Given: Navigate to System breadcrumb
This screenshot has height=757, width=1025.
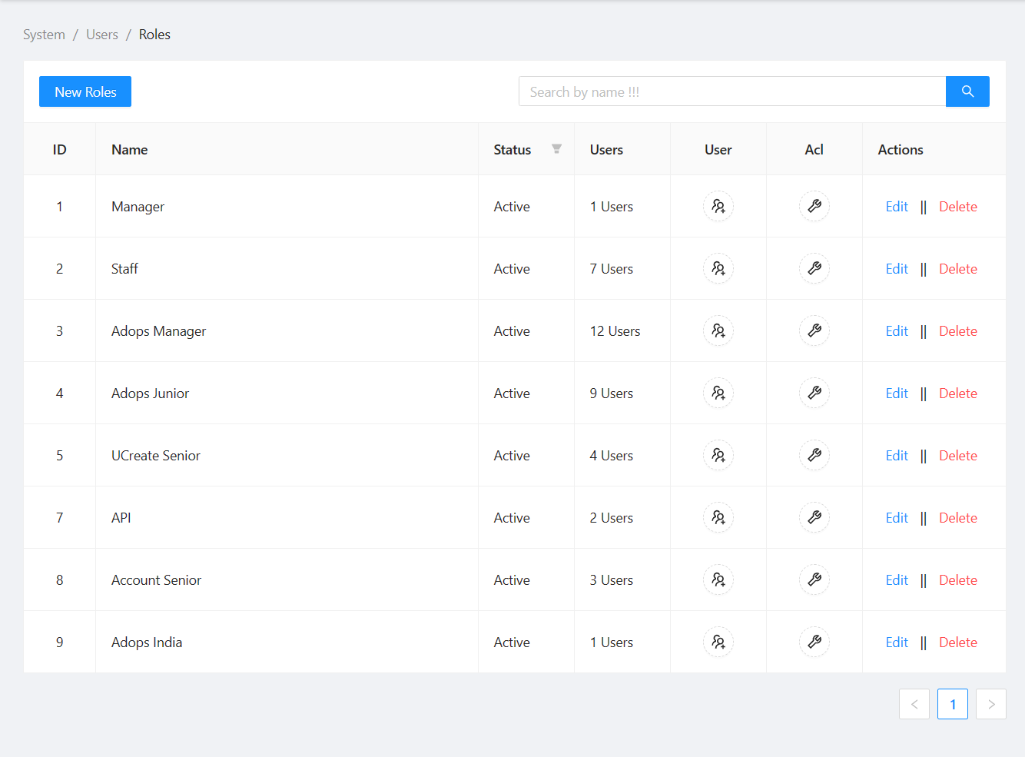Looking at the screenshot, I should pos(44,35).
